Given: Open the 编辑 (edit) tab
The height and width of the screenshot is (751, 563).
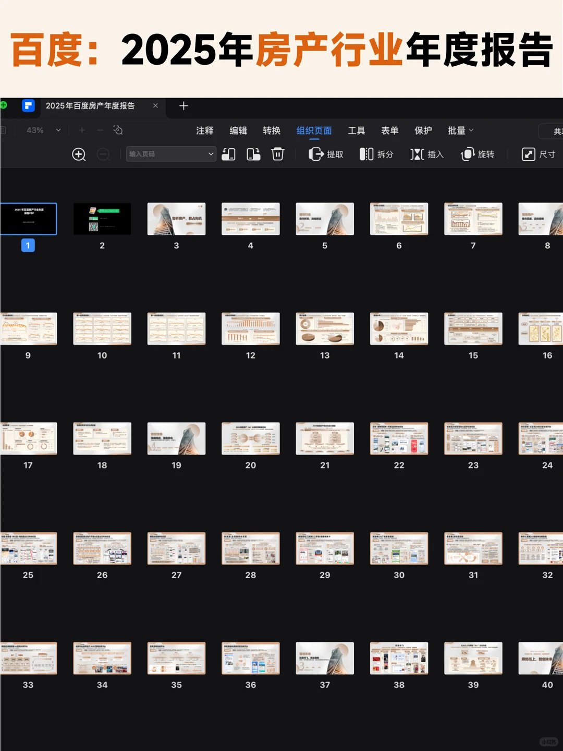Looking at the screenshot, I should (x=238, y=130).
